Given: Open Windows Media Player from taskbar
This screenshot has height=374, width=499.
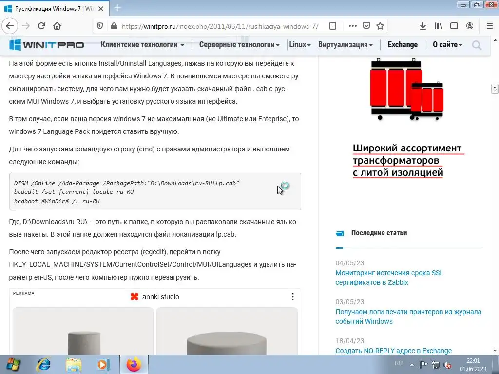Looking at the screenshot, I should [x=103, y=364].
